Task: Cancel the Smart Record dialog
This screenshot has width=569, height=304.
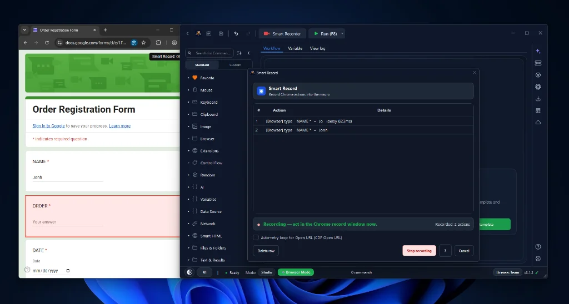Action: (x=464, y=251)
